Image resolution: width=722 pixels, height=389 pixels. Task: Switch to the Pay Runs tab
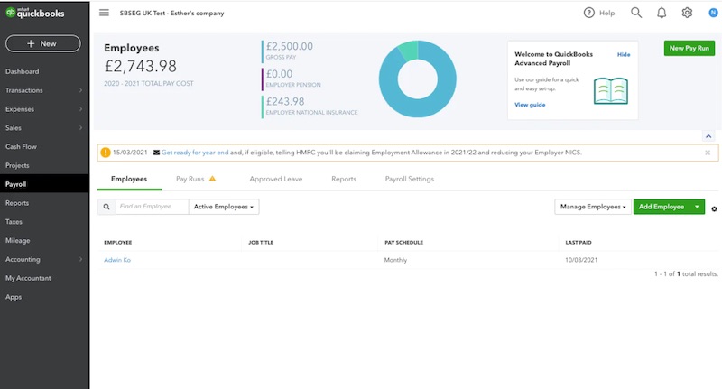(x=190, y=179)
